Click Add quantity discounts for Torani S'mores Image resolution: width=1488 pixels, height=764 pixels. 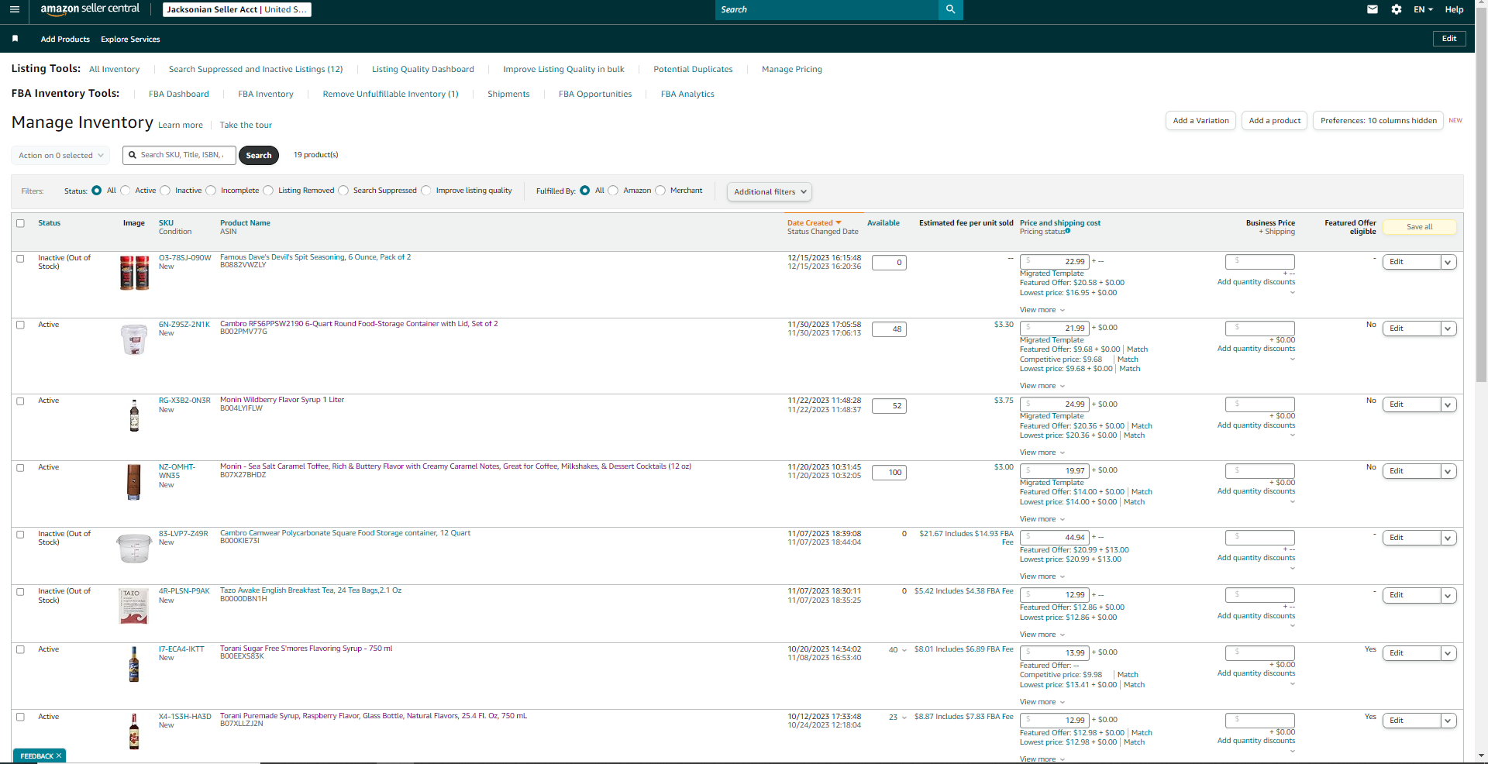(x=1255, y=673)
